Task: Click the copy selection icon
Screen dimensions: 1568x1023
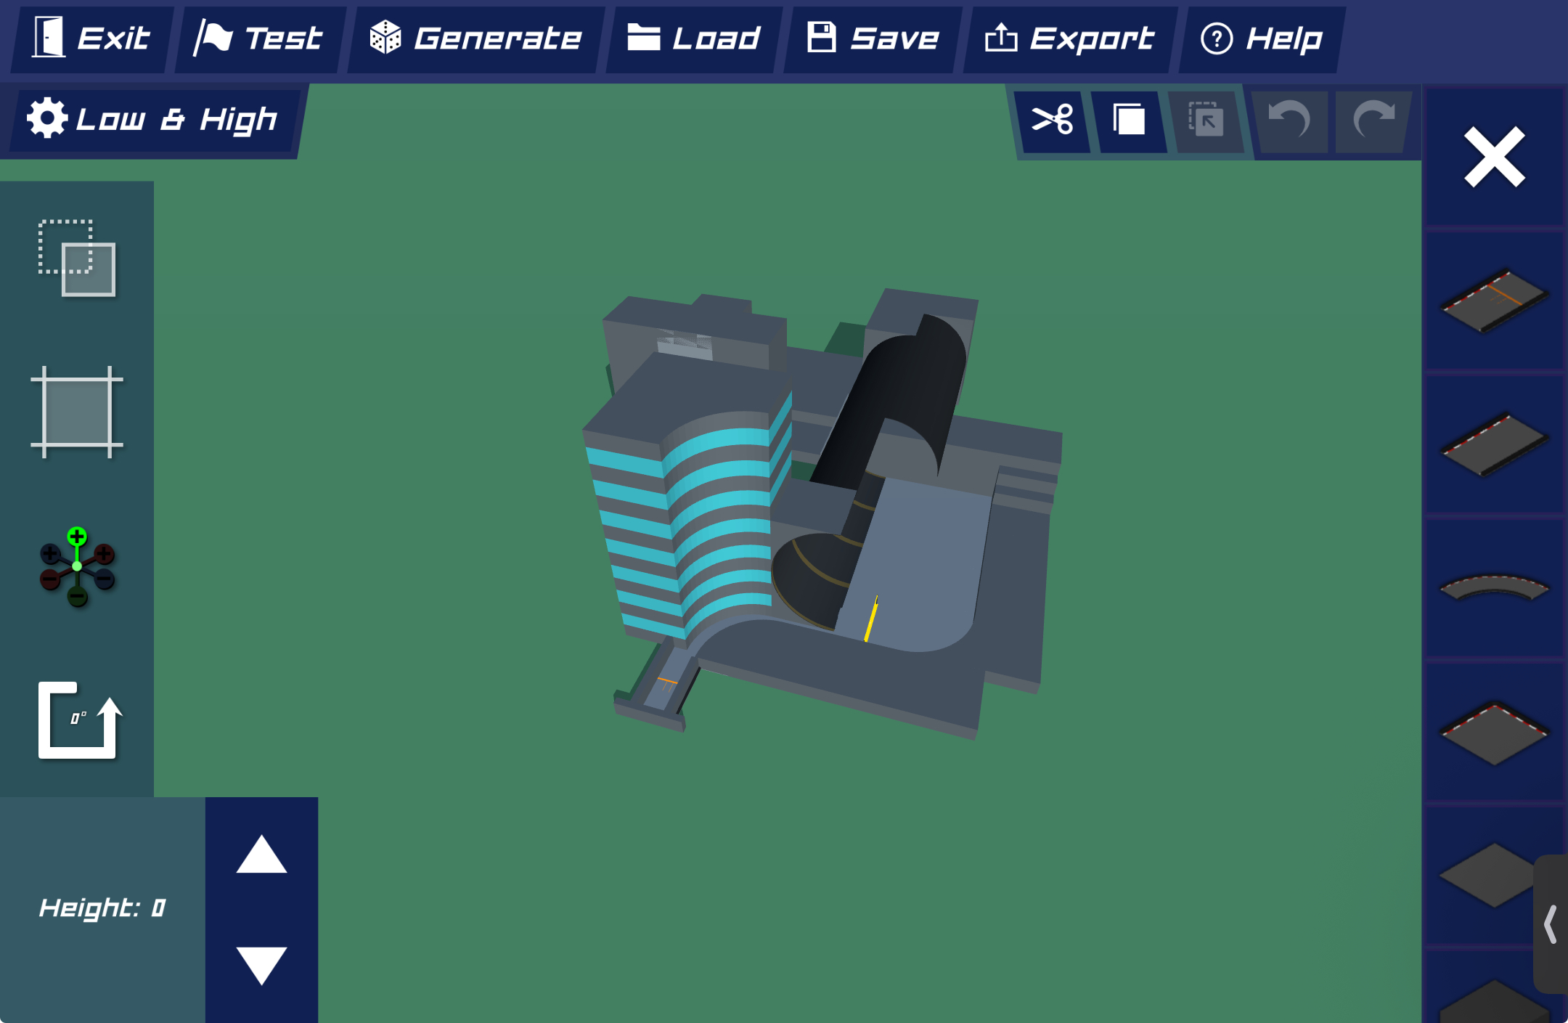Action: pyautogui.click(x=1129, y=120)
